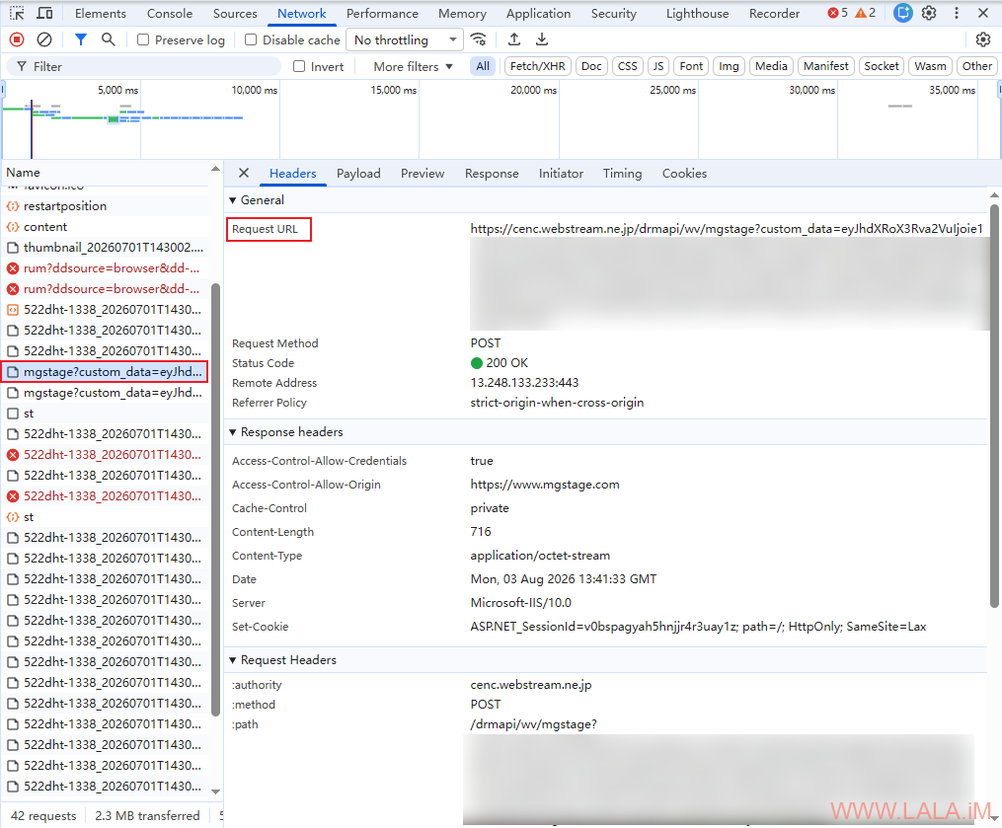The width and height of the screenshot is (1002, 828).
Task: View the Preview tab of the request
Action: [x=423, y=173]
